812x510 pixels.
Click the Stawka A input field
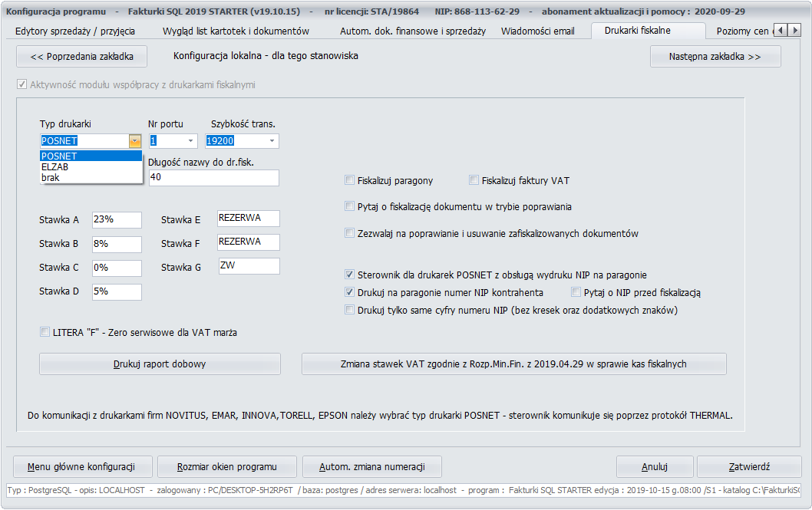pos(117,220)
